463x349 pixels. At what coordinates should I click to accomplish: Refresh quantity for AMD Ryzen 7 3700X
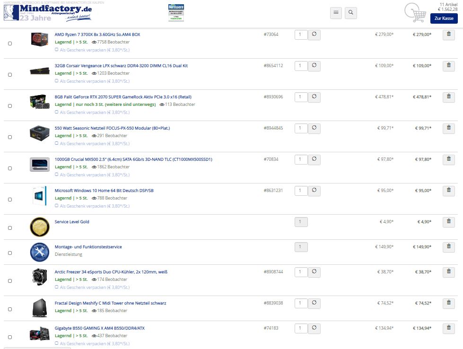point(314,35)
